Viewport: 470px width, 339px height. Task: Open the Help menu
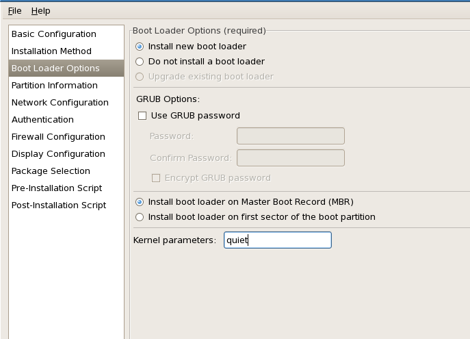40,11
